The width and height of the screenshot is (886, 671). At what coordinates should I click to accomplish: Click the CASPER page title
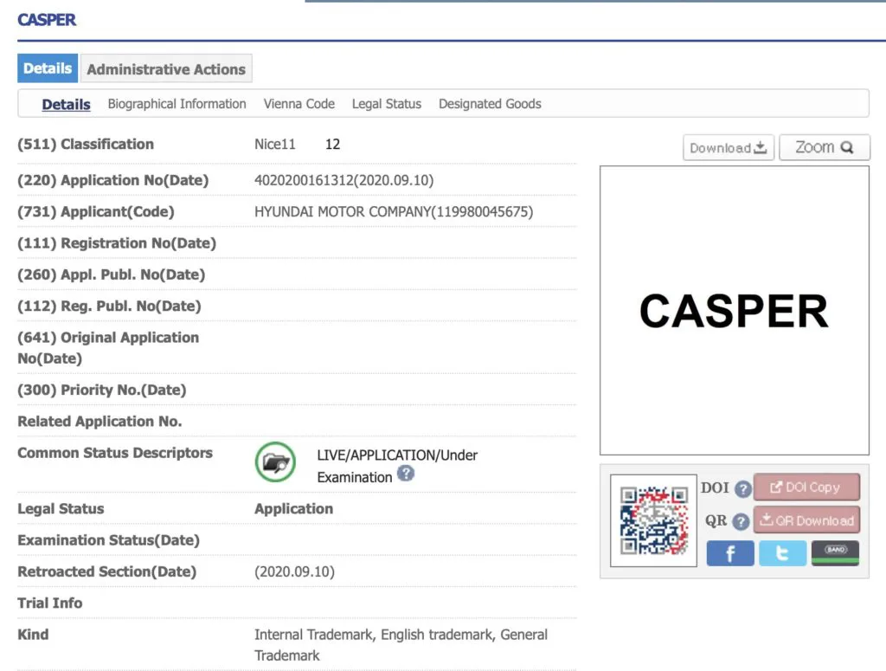47,20
